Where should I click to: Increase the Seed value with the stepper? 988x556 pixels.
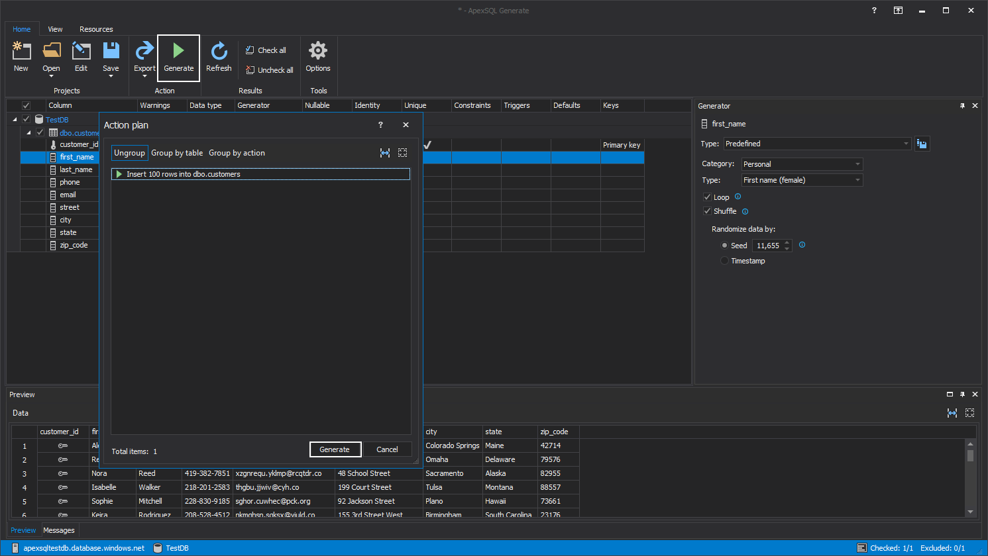point(787,242)
